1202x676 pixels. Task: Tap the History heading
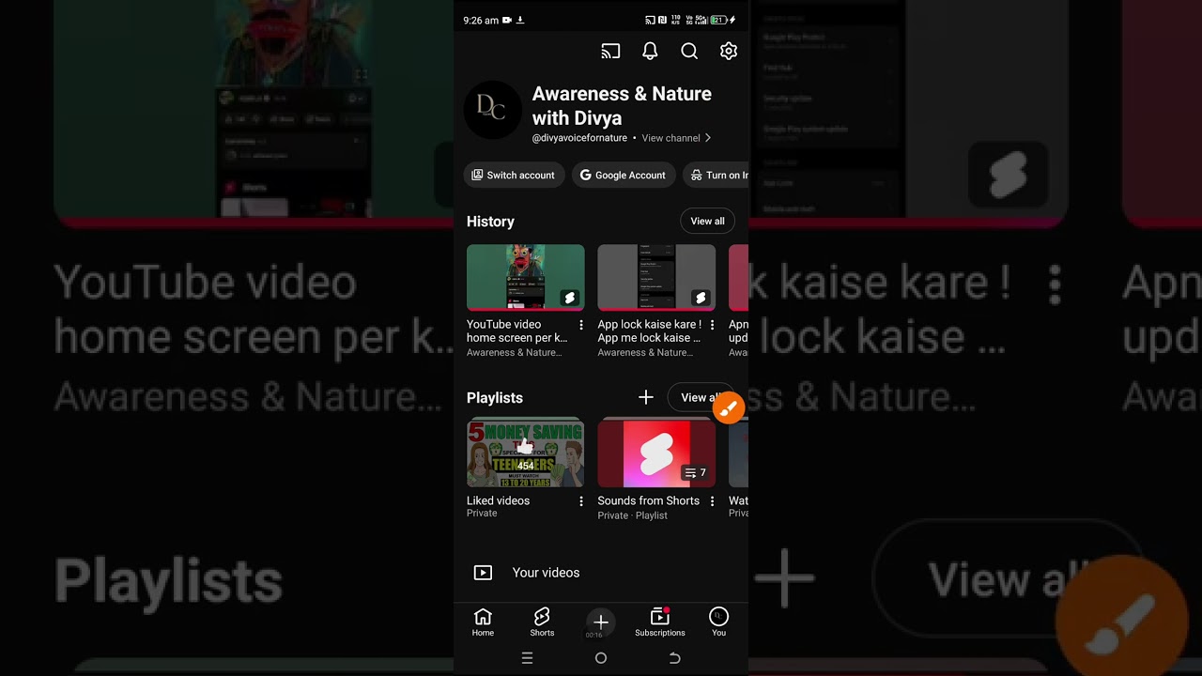click(x=490, y=222)
